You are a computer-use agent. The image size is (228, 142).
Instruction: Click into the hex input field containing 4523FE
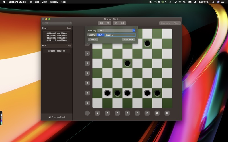click(x=120, y=35)
